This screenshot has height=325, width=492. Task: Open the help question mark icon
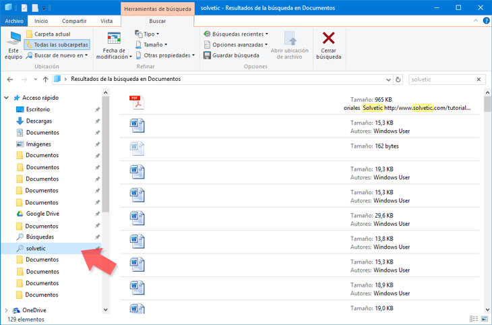coord(486,21)
